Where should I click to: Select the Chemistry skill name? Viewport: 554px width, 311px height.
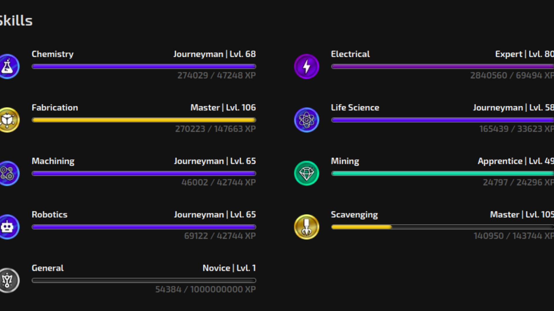[x=53, y=54]
